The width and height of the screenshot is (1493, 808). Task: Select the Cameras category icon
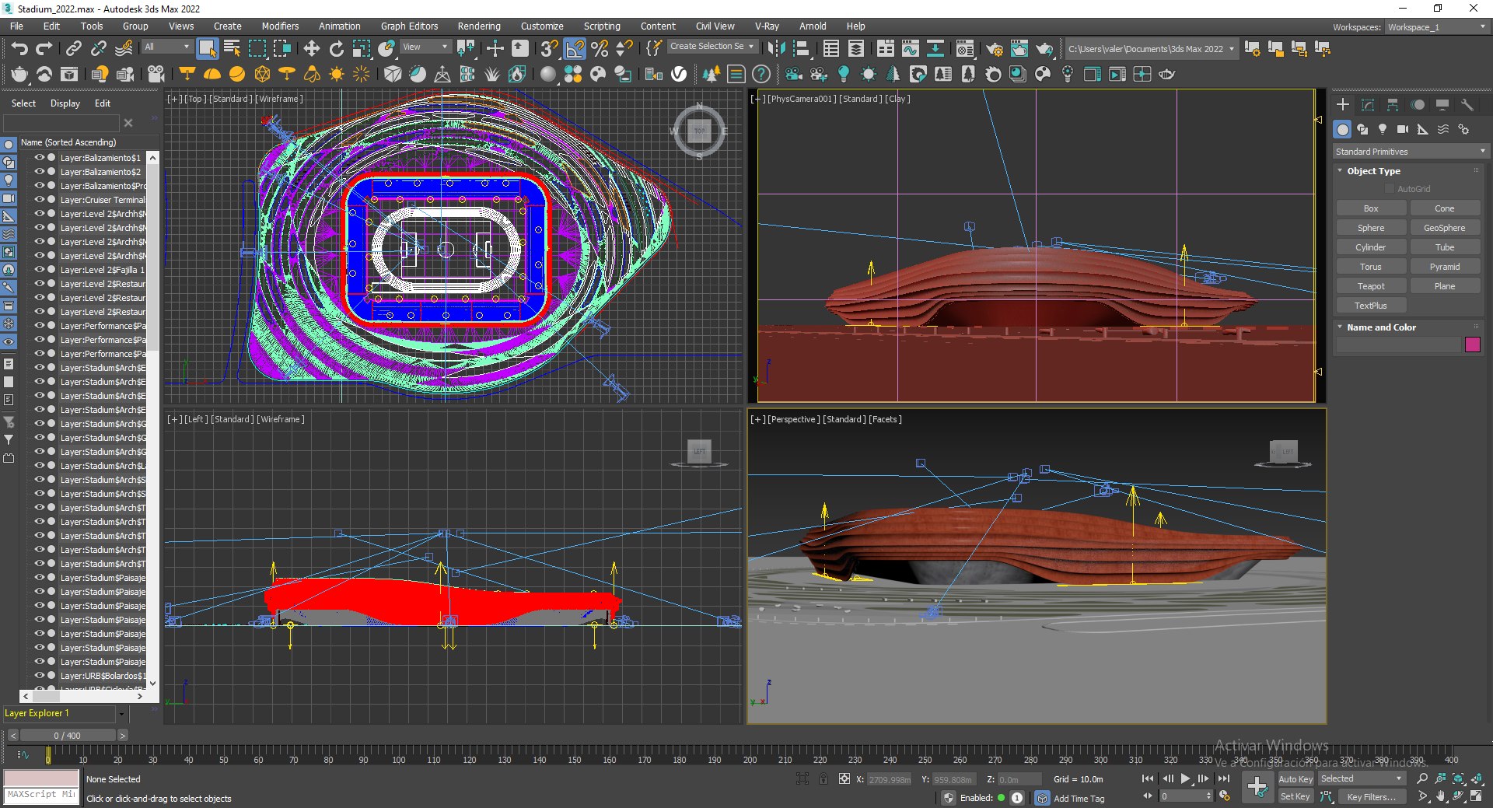(x=1403, y=129)
